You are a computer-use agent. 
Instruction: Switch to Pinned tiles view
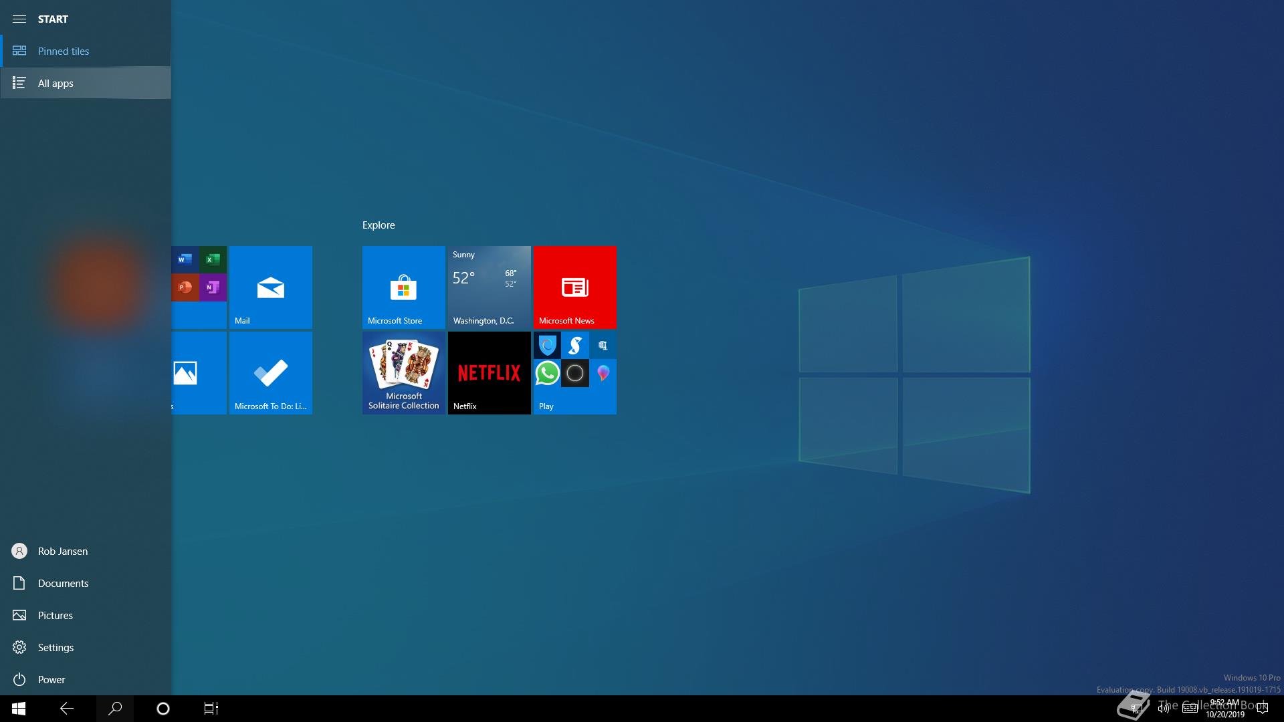point(86,51)
